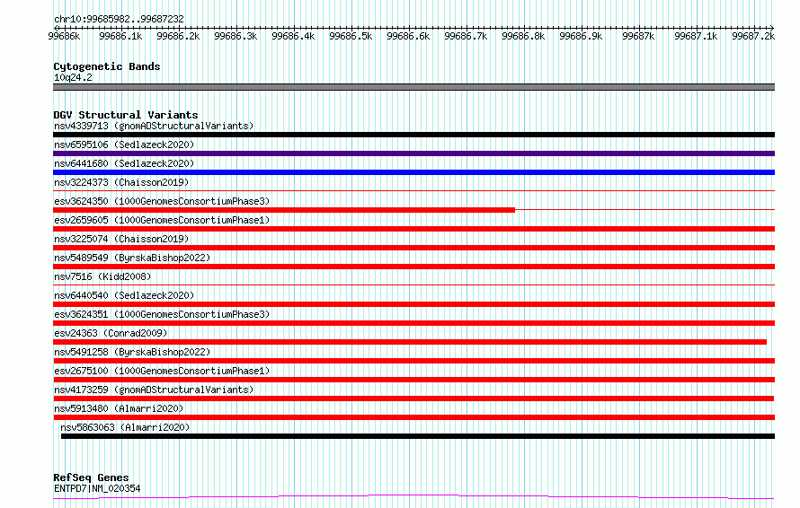Click nsv5913480 (Almarri2020) label
Image resolution: width=800 pixels, height=508 pixels.
pos(119,408)
